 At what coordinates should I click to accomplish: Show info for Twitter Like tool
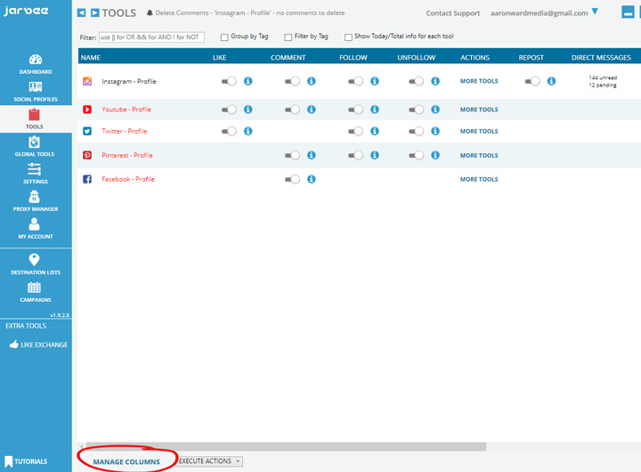click(248, 131)
